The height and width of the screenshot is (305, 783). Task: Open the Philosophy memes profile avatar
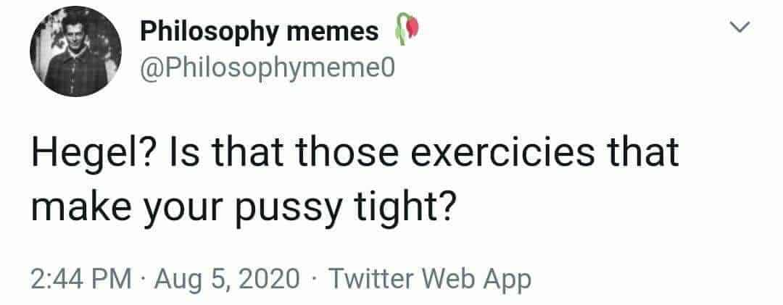[76, 51]
